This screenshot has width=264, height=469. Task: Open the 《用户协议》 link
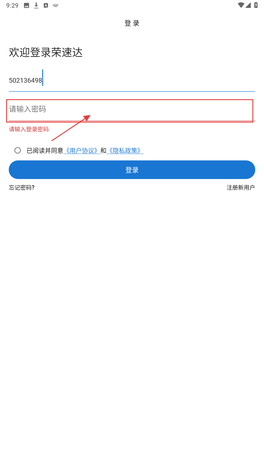(x=82, y=151)
